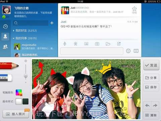Click the 插入照片 insert photo button
Image resolution: width=161 pixels, height=121 pixels.
pos(16,114)
